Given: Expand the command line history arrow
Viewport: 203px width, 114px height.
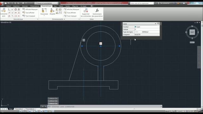Looking at the screenshot, I should [x=161, y=107].
